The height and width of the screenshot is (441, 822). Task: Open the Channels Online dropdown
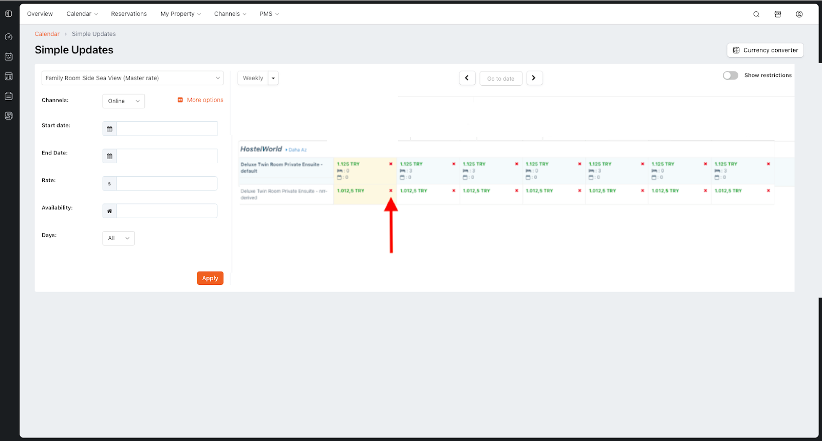click(123, 101)
